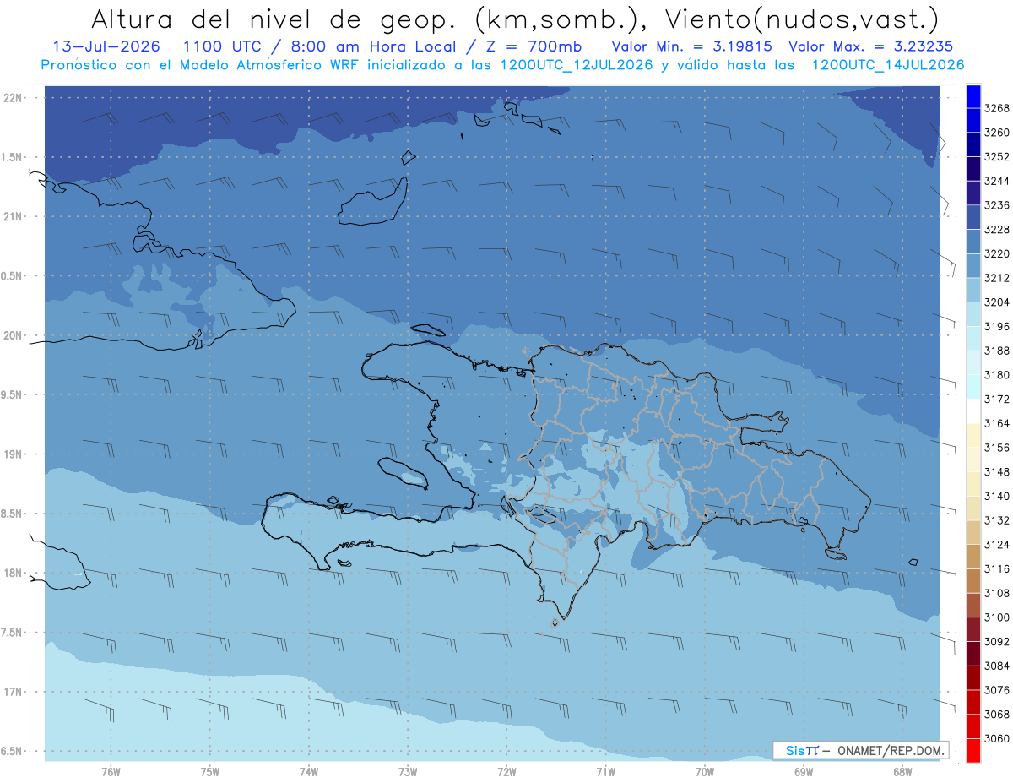This screenshot has width=1013, height=783.
Task: Click the '19N' latitude label
Action: [14, 454]
